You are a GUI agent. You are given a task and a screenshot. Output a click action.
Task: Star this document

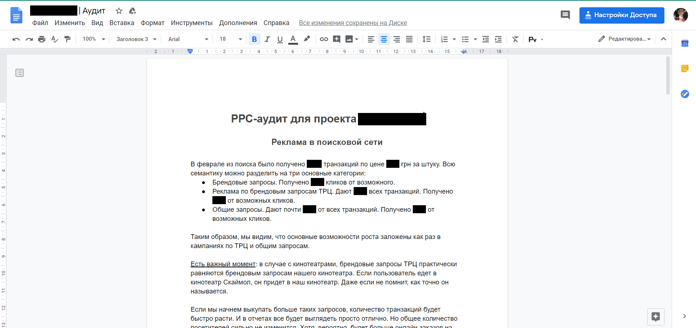coord(119,11)
